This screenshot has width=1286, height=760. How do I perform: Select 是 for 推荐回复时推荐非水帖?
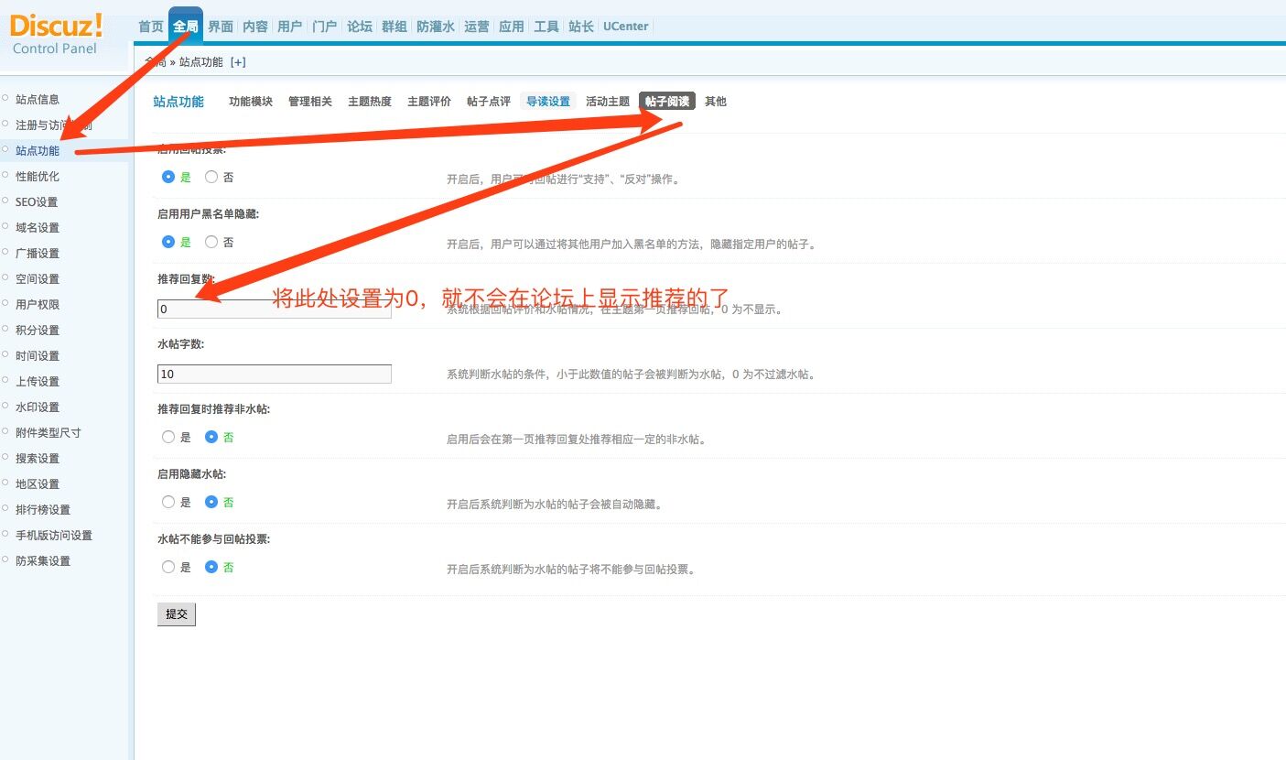coord(168,438)
